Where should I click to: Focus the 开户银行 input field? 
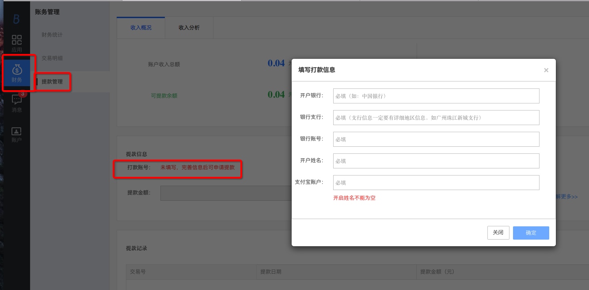[436, 96]
